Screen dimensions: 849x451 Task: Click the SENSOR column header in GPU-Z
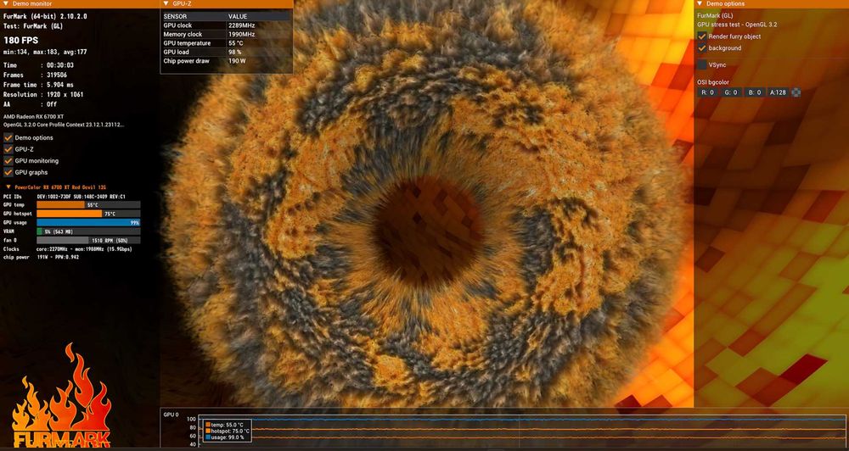tap(175, 17)
